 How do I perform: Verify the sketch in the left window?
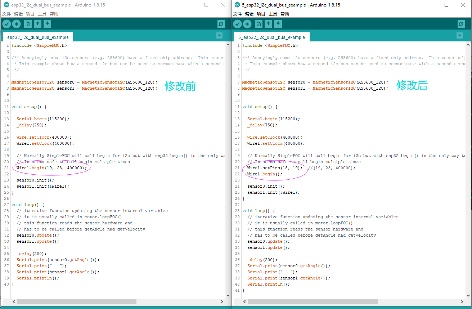pyautogui.click(x=6, y=23)
